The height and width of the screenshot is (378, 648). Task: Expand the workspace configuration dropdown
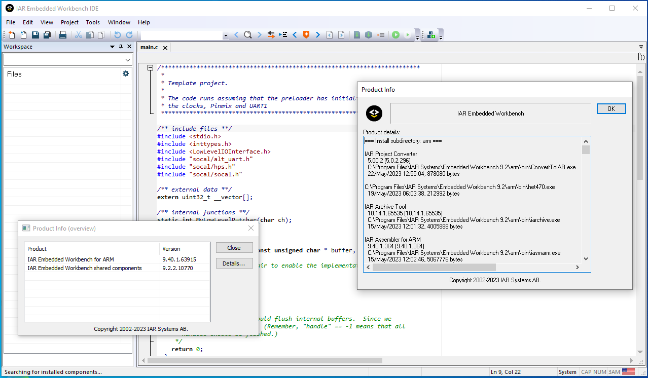tap(127, 60)
